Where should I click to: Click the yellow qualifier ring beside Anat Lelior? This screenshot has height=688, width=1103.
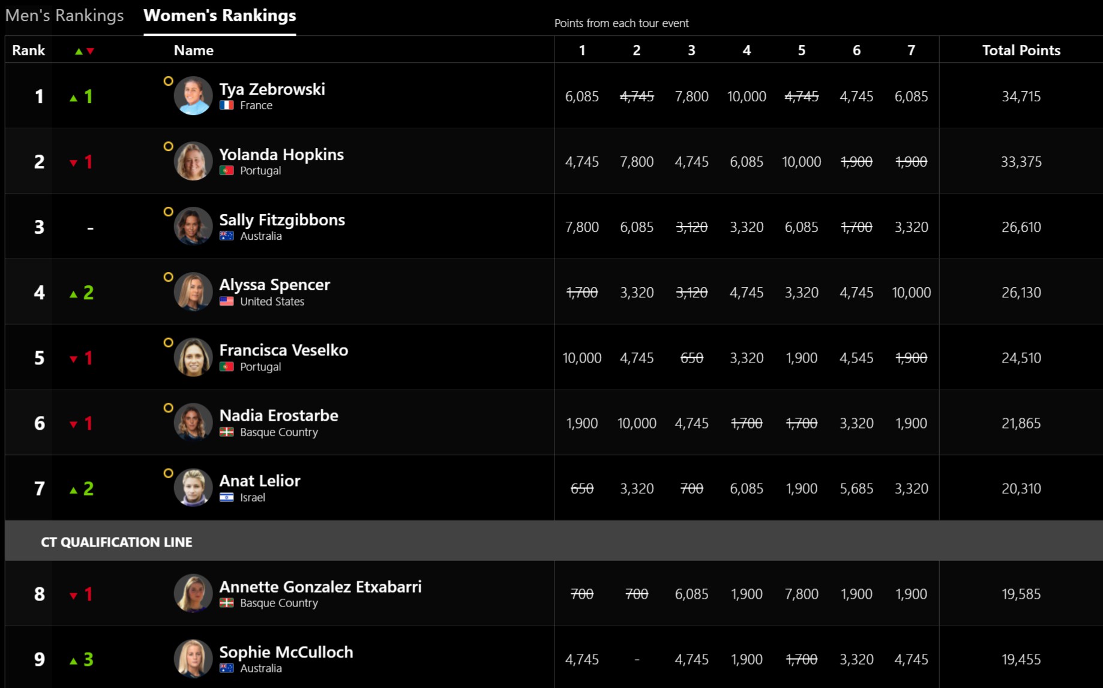coord(169,473)
